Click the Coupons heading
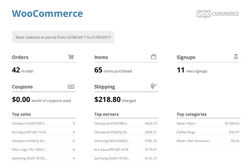The width and height of the screenshot is (250, 168). coord(22,87)
